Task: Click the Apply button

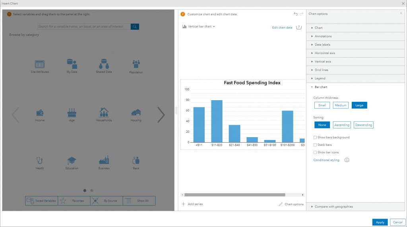Action: pyautogui.click(x=380, y=222)
